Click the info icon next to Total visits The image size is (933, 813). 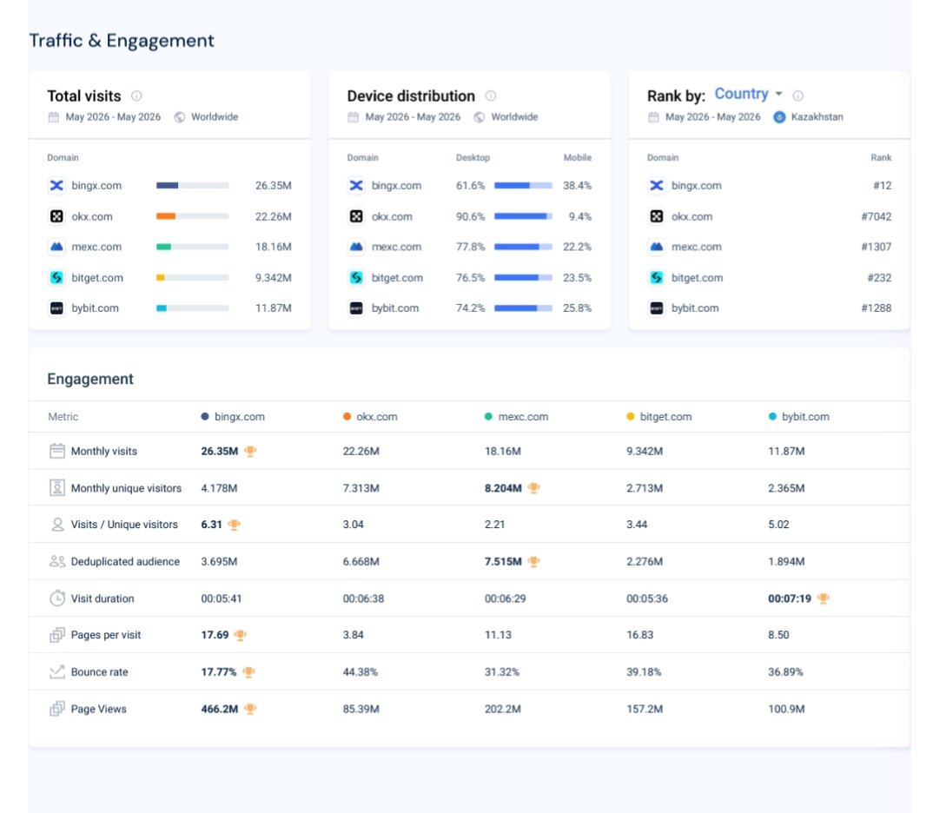click(136, 96)
